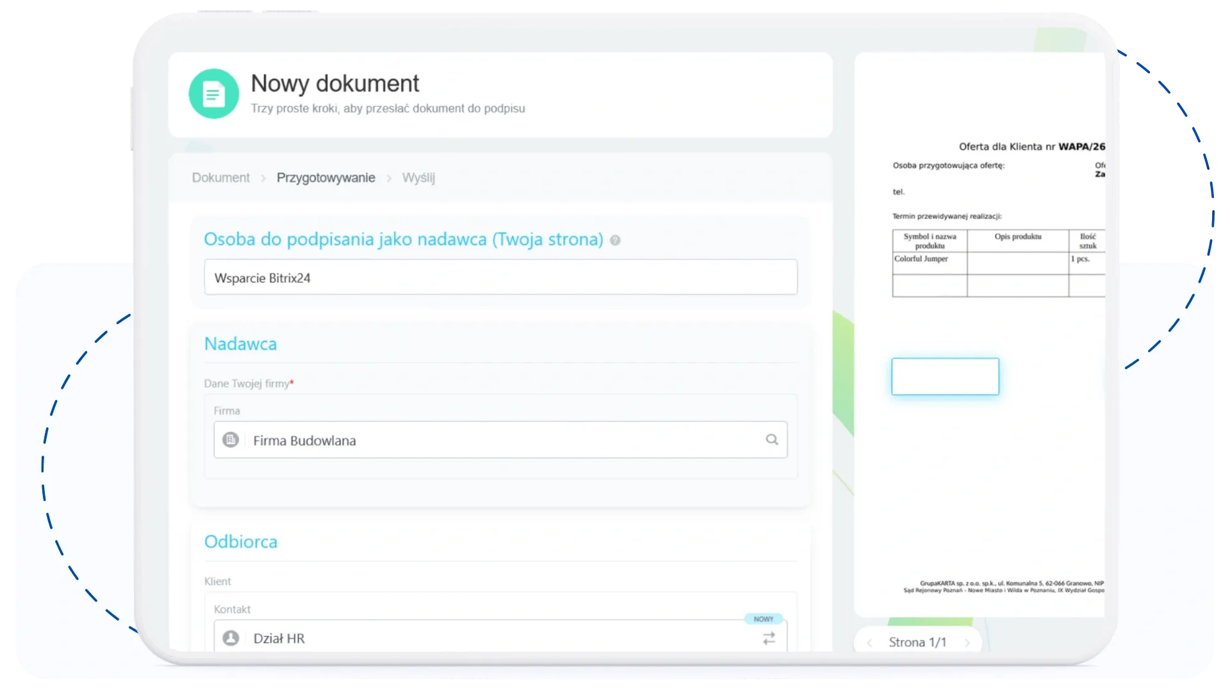
Task: Open the Firma Budowlana company selector
Action: click(500, 440)
